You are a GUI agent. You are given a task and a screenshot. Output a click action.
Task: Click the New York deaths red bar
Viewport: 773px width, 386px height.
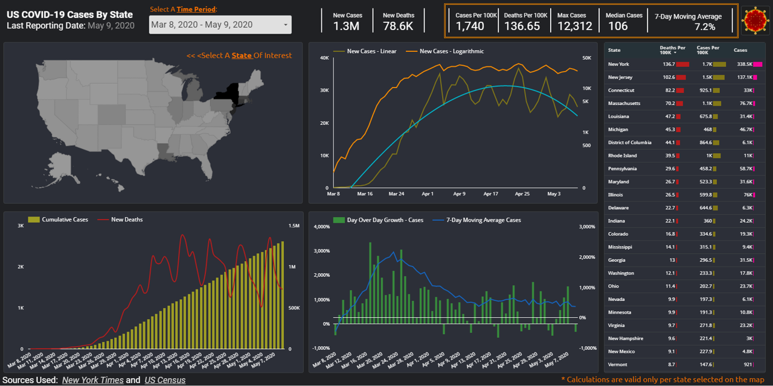[683, 64]
